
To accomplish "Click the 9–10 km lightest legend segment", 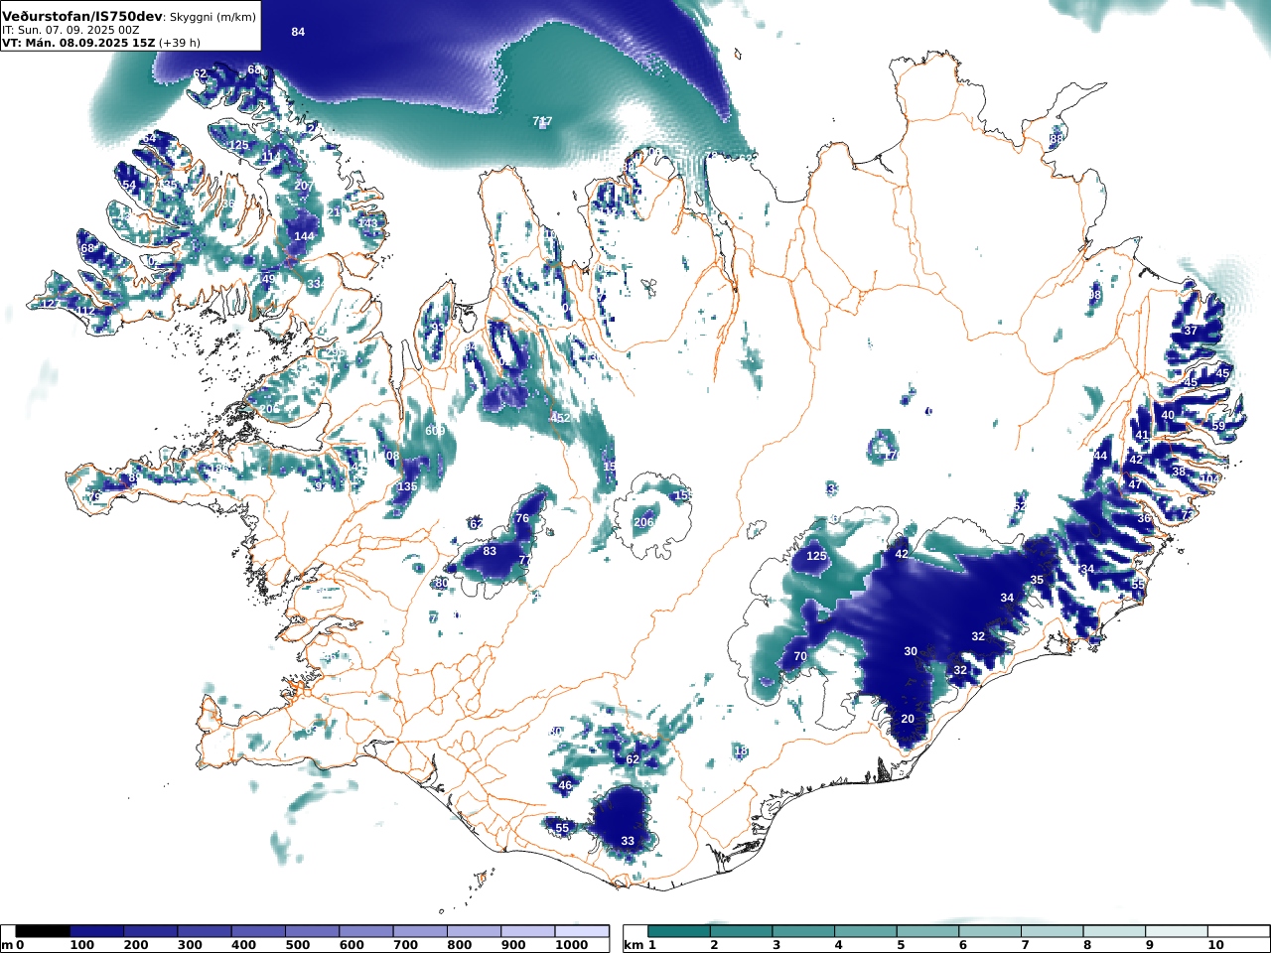I will click(x=1179, y=931).
